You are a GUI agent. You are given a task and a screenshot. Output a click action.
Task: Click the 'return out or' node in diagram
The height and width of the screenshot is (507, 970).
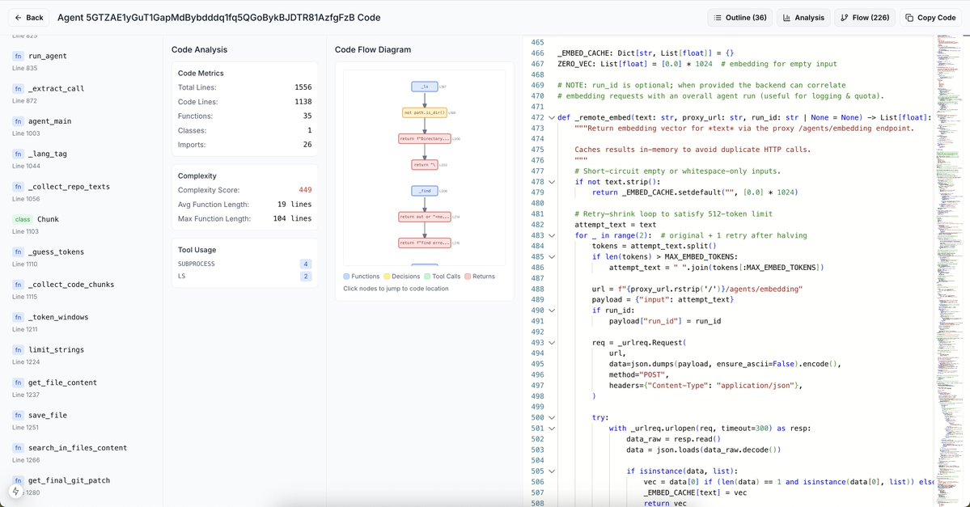pos(425,217)
